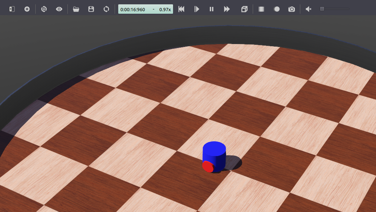The height and width of the screenshot is (212, 376).
Task: Open the viewpoint eye menu
Action: click(59, 9)
